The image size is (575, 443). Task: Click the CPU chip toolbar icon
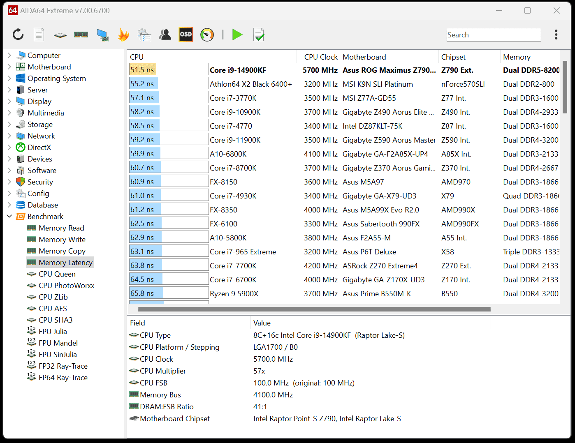pos(60,35)
